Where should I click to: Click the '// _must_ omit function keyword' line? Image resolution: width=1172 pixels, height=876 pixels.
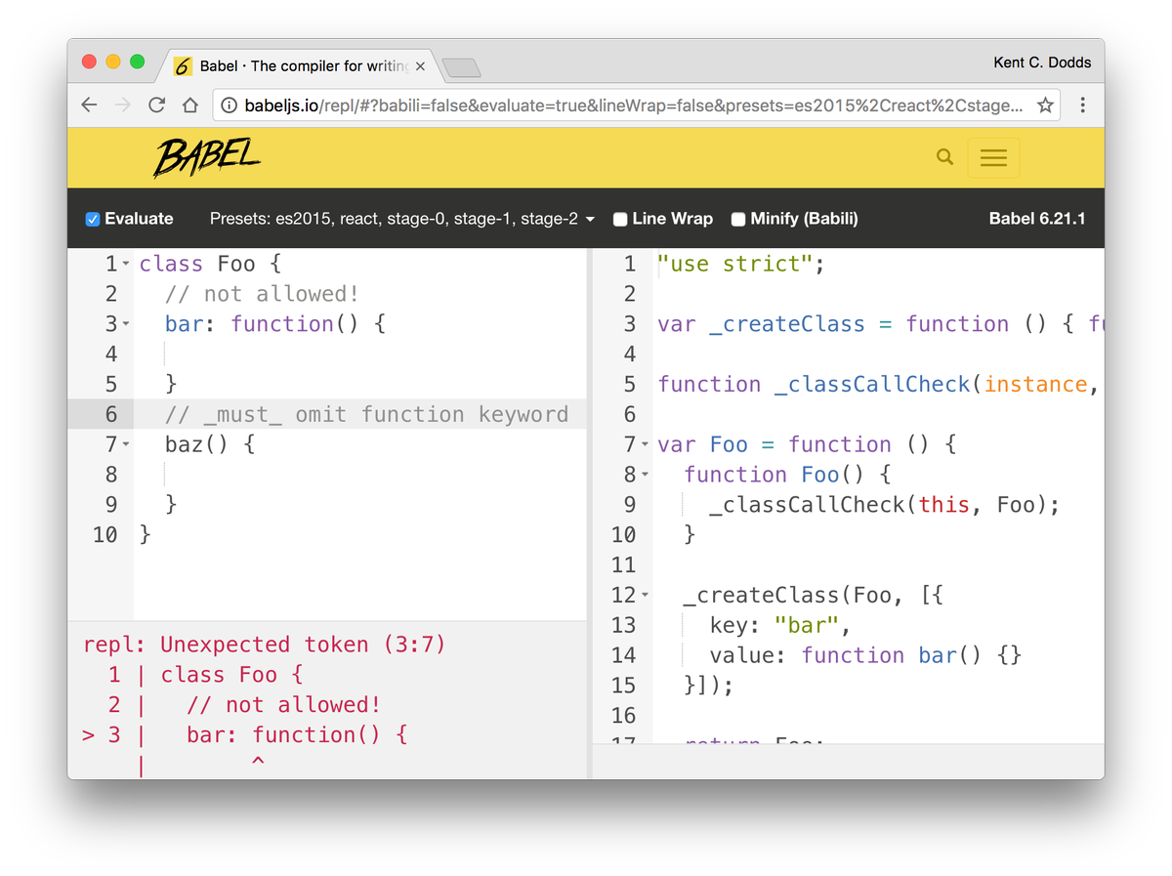click(x=366, y=414)
